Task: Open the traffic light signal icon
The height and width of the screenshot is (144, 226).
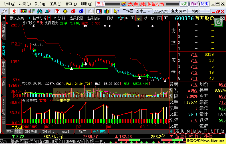Action: (23, 11)
